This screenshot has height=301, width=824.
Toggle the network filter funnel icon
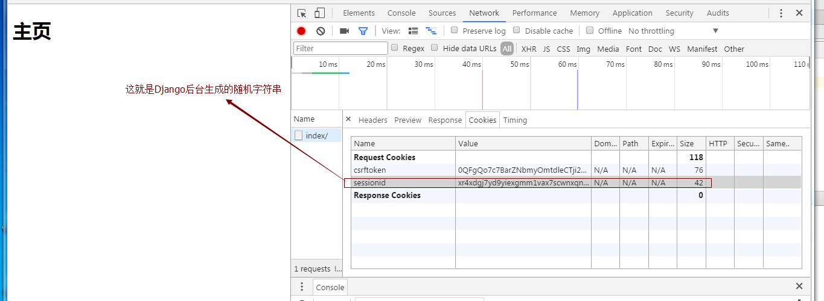pyautogui.click(x=363, y=31)
